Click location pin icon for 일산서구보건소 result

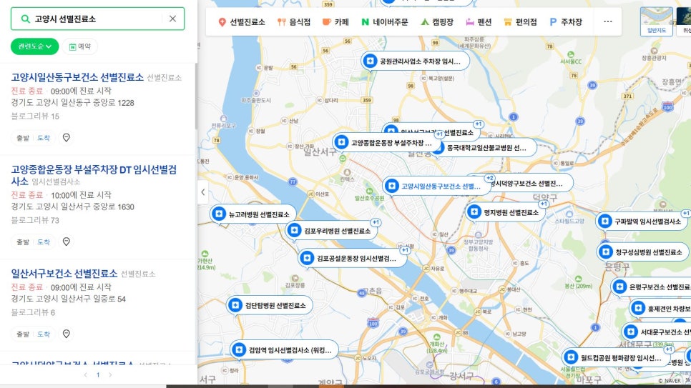66,334
